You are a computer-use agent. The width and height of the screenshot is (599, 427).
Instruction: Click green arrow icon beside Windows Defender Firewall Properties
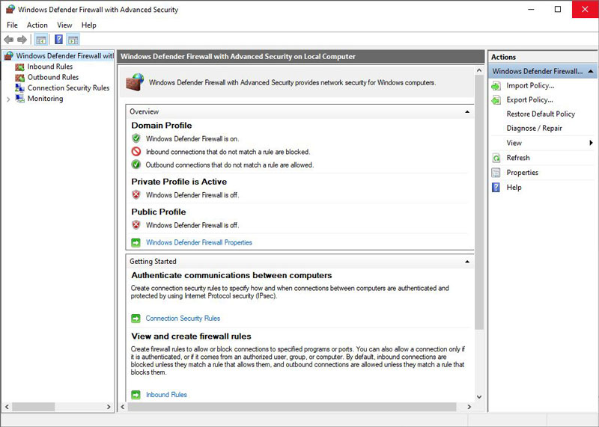pyautogui.click(x=136, y=242)
